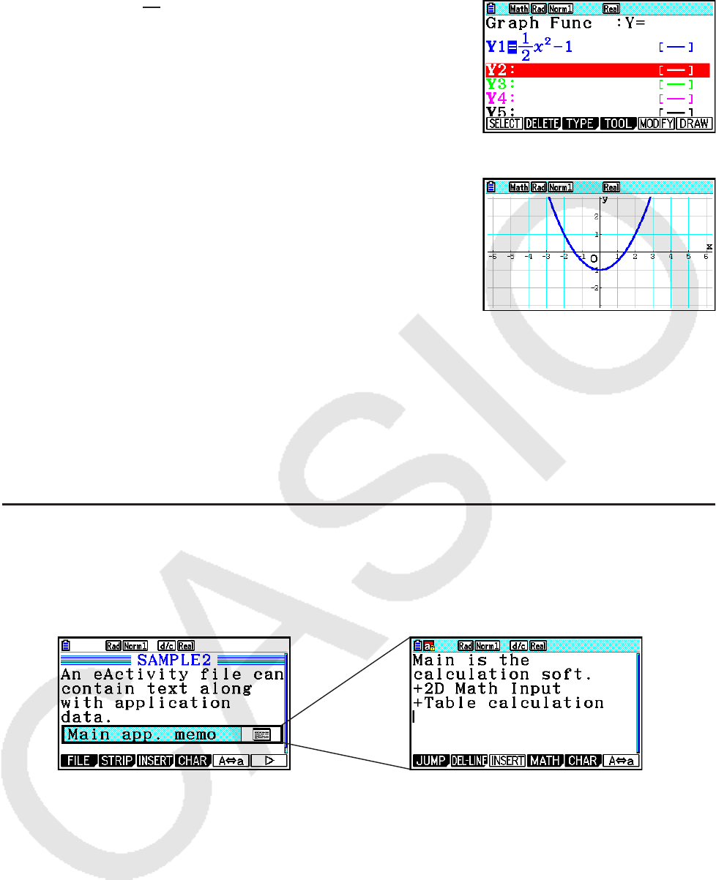Image resolution: width=716 pixels, height=880 pixels.
Task: Open STRIP menu in SAMPLE2 eActivity
Action: tap(116, 761)
